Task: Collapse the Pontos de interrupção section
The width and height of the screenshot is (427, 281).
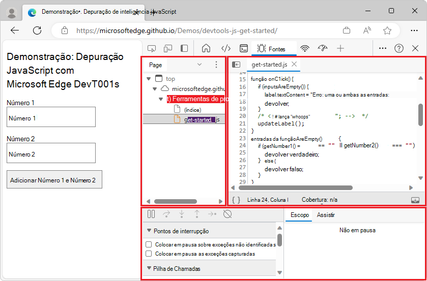Action: [149, 231]
